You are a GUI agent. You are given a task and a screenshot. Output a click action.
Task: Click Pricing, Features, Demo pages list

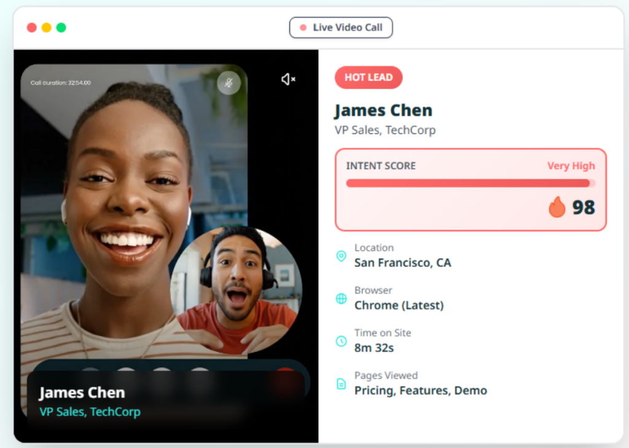[420, 391]
